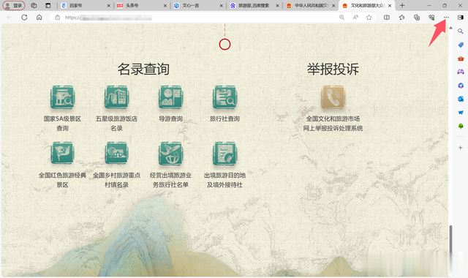Click the address bar URL field
The width and height of the screenshot is (468, 278).
coord(197,18)
